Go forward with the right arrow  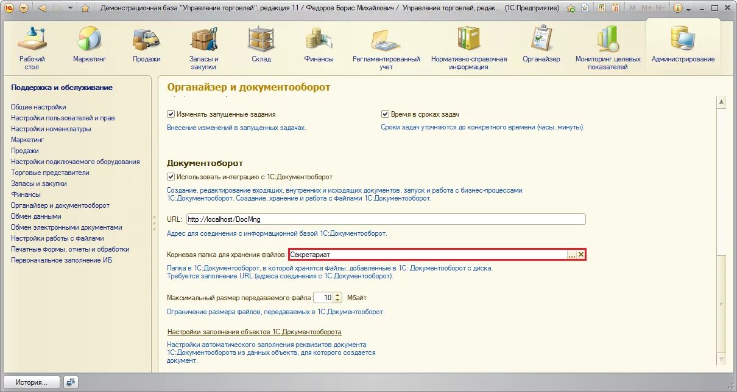pos(58,9)
